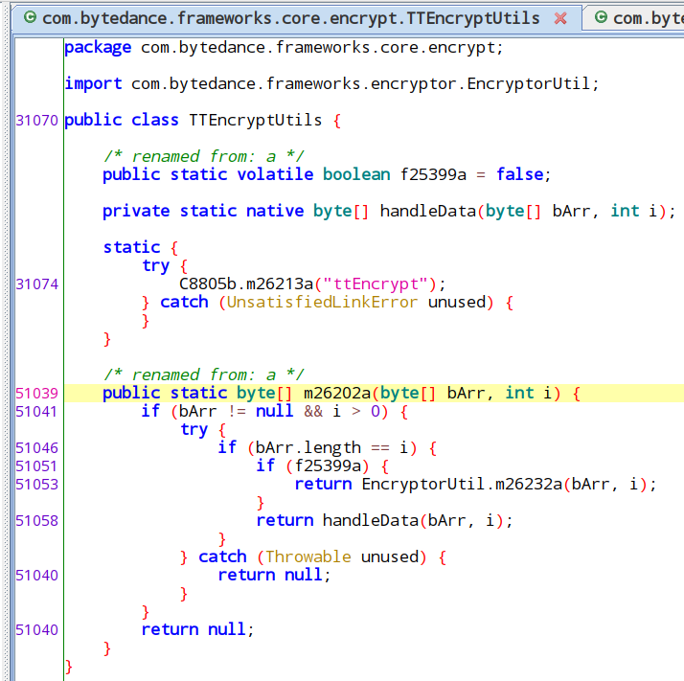Click the class icon on the second tab
This screenshot has height=681, width=684.
601,18
